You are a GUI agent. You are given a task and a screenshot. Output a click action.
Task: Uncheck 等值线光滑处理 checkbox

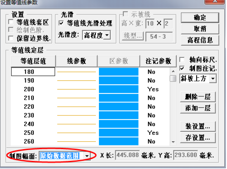[x=61, y=23]
